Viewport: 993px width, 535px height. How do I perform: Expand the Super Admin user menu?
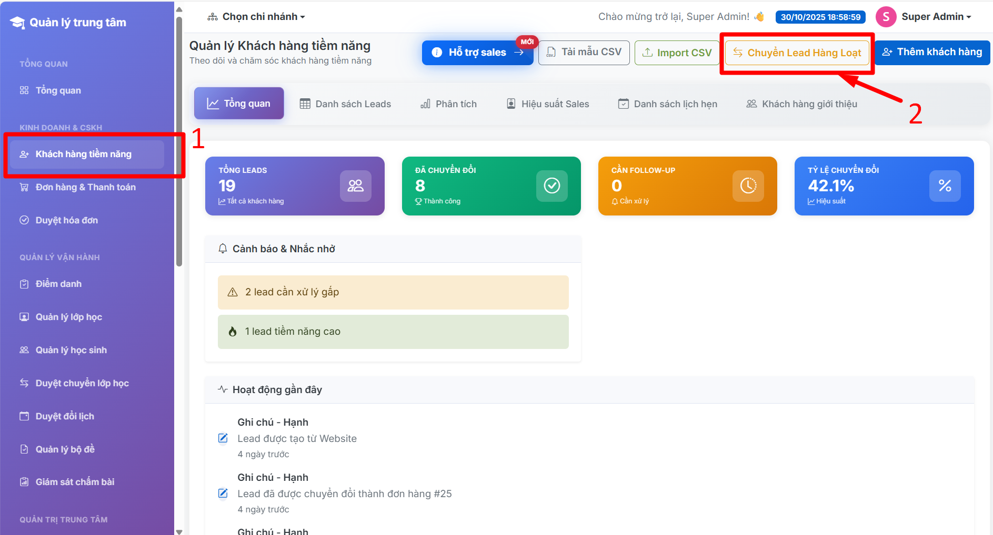[x=935, y=17]
